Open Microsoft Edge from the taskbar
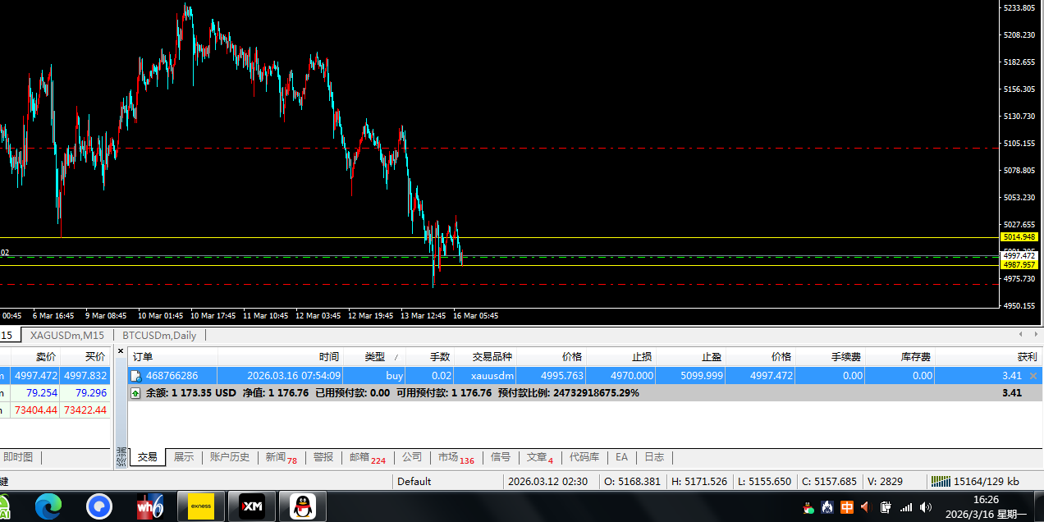Viewport: 1044px width, 522px height. [x=48, y=506]
